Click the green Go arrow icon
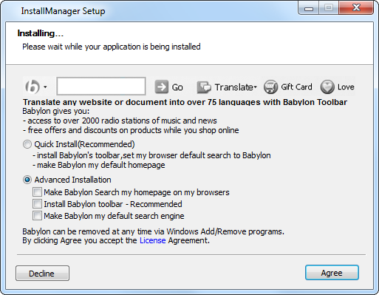 (162, 87)
